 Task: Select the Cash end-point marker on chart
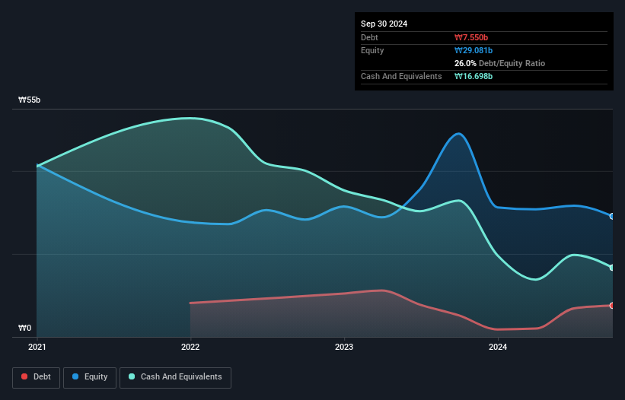coord(612,268)
